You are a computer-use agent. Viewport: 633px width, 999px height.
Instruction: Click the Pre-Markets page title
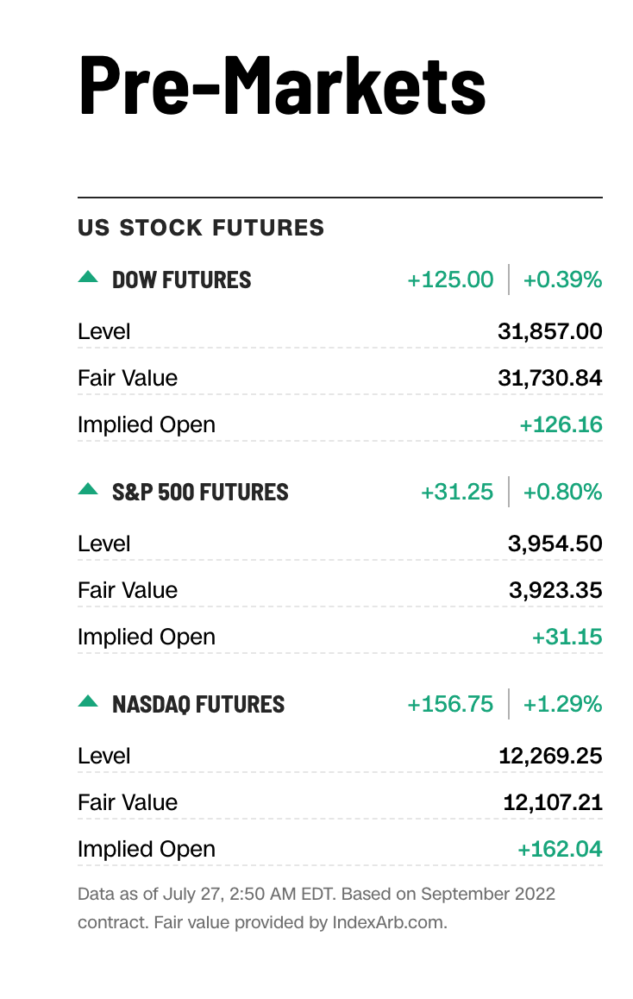282,84
